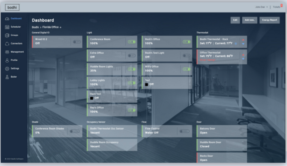The image size is (287, 166).
Task: Open Settings menu item
Action: point(15,68)
